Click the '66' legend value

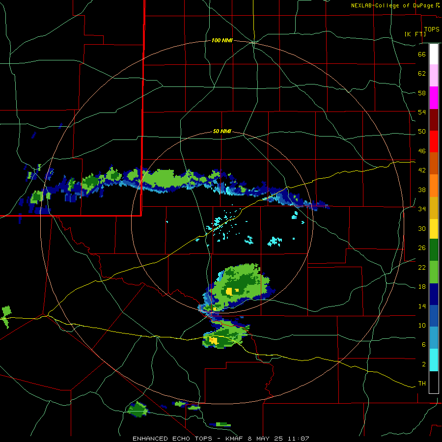pyautogui.click(x=422, y=54)
